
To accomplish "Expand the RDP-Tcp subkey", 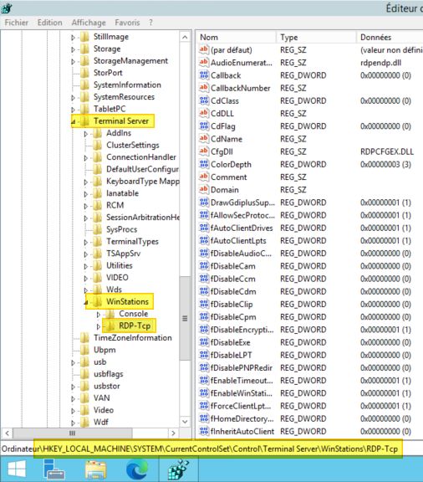I will click(99, 326).
